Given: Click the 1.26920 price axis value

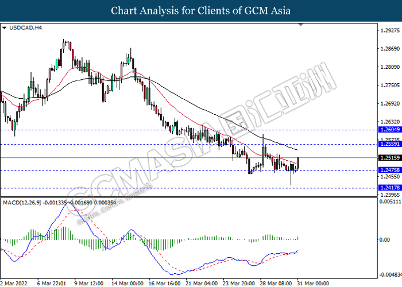Looking at the screenshot, I should pos(390,103).
